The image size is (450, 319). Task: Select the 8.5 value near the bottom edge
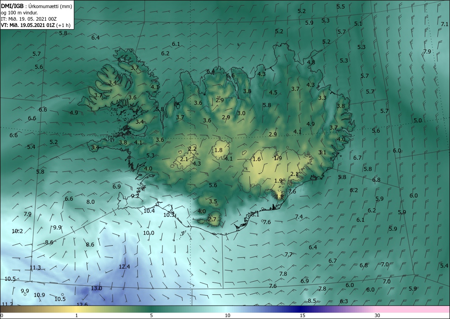(312, 301)
